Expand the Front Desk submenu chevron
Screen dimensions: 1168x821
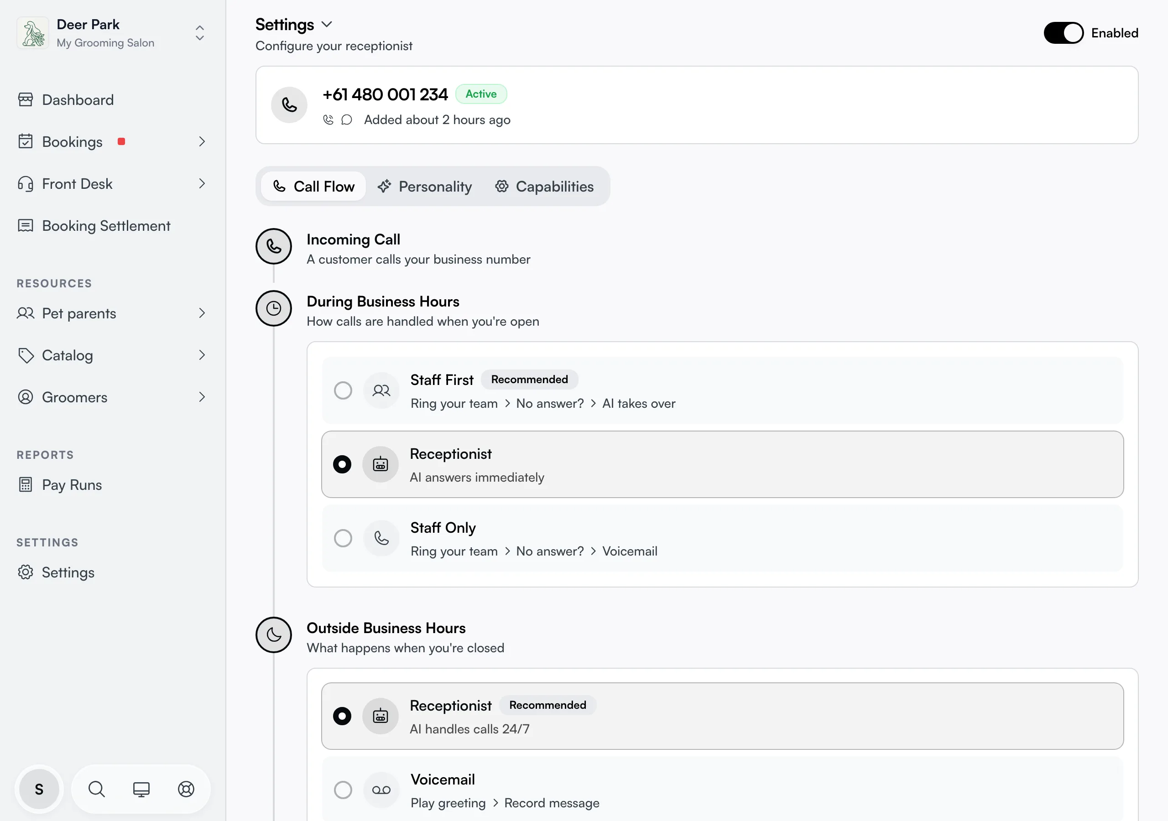pos(202,184)
